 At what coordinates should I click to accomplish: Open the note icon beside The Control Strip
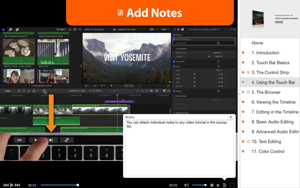pyautogui.click(x=248, y=72)
